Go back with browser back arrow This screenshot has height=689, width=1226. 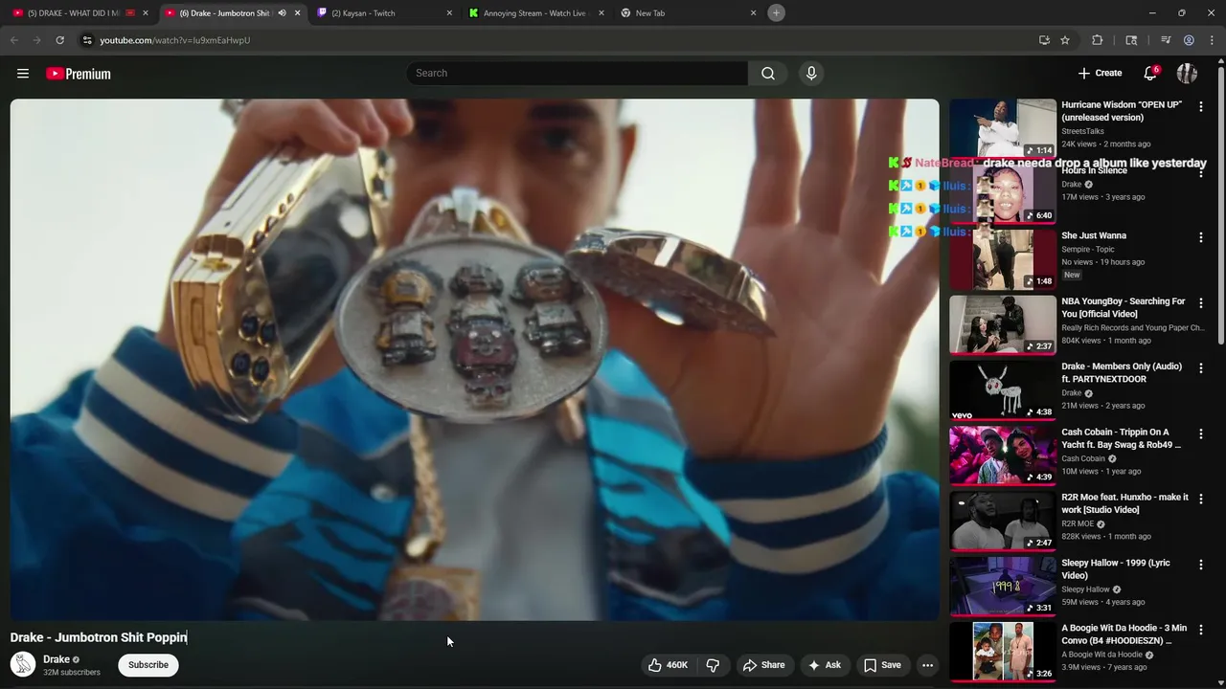point(13,40)
